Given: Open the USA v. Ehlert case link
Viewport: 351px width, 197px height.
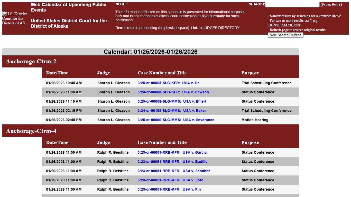Looking at the screenshot, I should pos(172,101).
